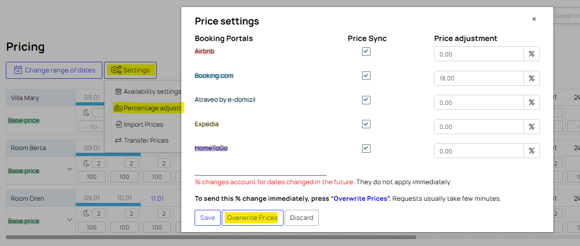Click Room Oren first price field 100
The image size is (580, 246).
point(91,227)
